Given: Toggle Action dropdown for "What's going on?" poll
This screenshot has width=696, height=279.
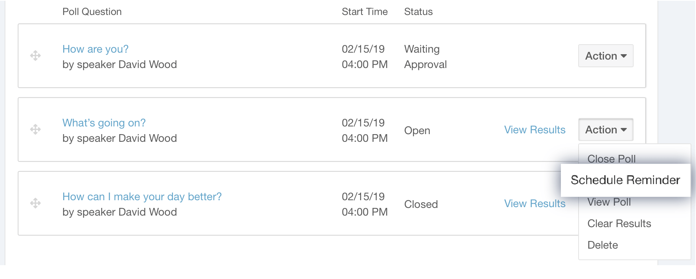Looking at the screenshot, I should 606,130.
